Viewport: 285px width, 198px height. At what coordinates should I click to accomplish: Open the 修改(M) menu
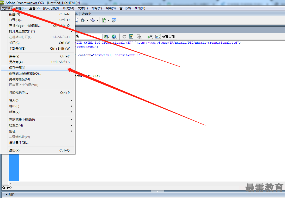(x=68, y=8)
